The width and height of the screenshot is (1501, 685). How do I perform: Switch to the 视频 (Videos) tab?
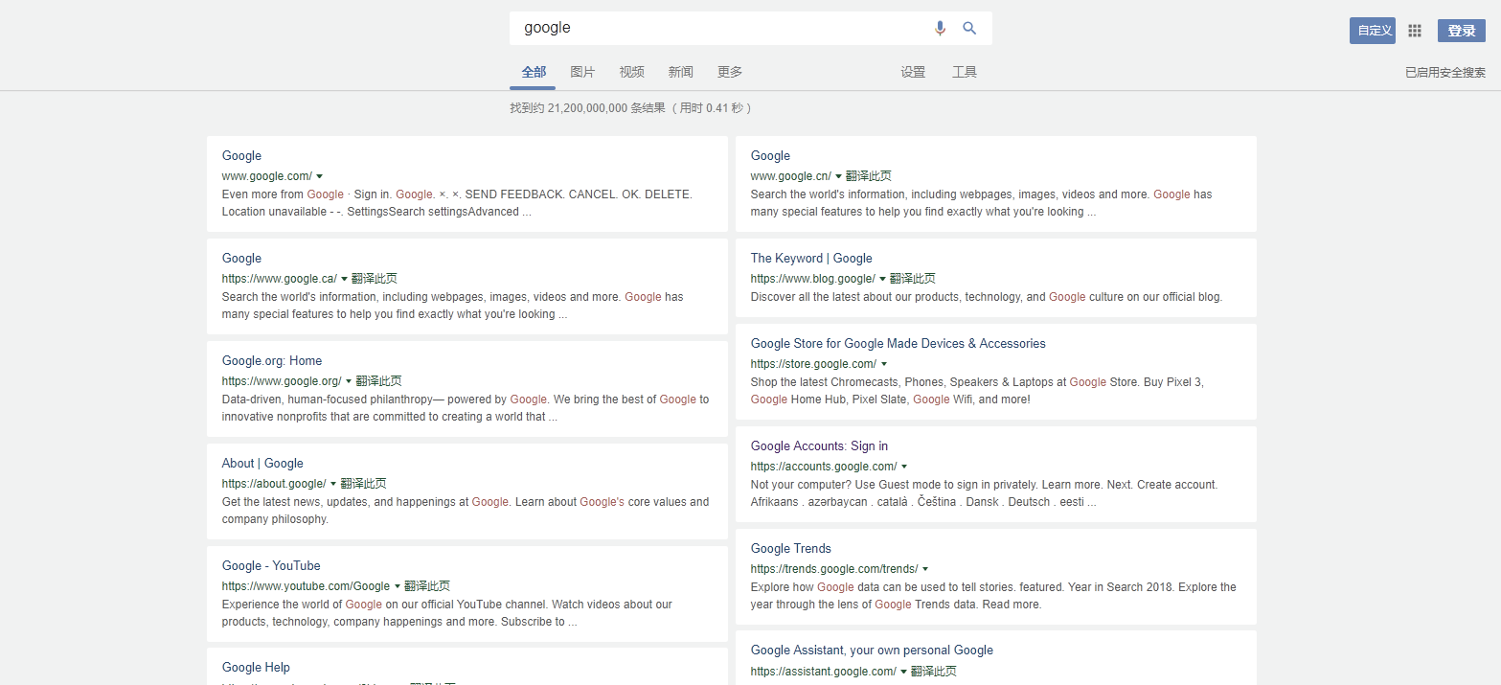(631, 72)
